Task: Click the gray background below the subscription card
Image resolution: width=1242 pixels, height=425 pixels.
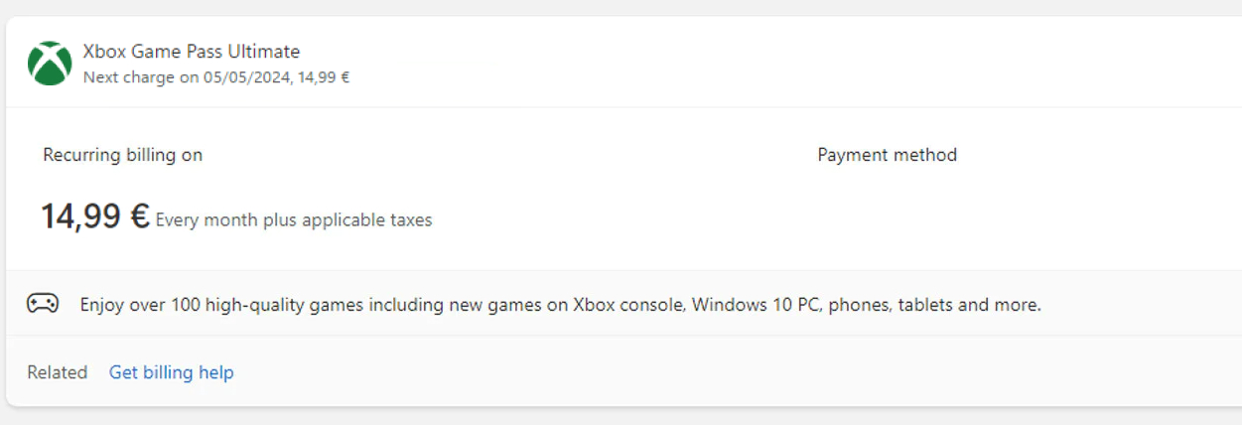Action: pyautogui.click(x=621, y=416)
